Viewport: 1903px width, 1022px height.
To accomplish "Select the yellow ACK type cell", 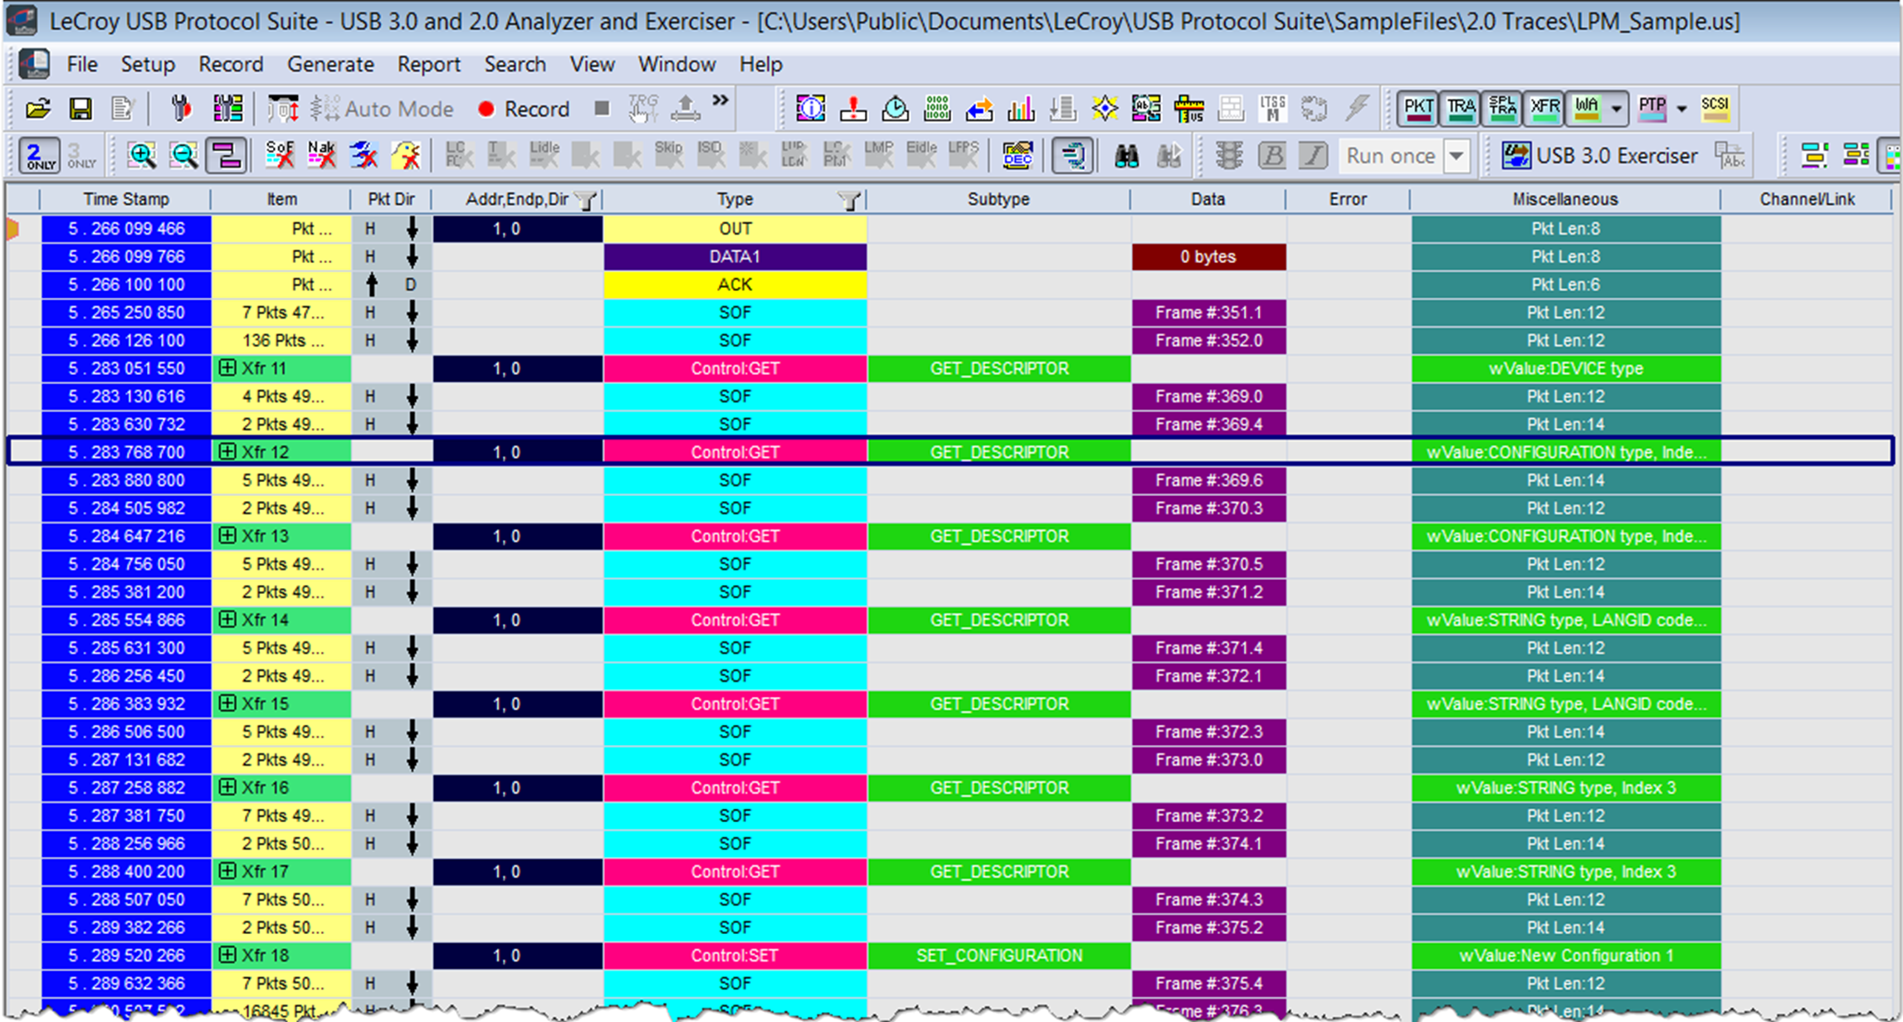I will tap(735, 285).
